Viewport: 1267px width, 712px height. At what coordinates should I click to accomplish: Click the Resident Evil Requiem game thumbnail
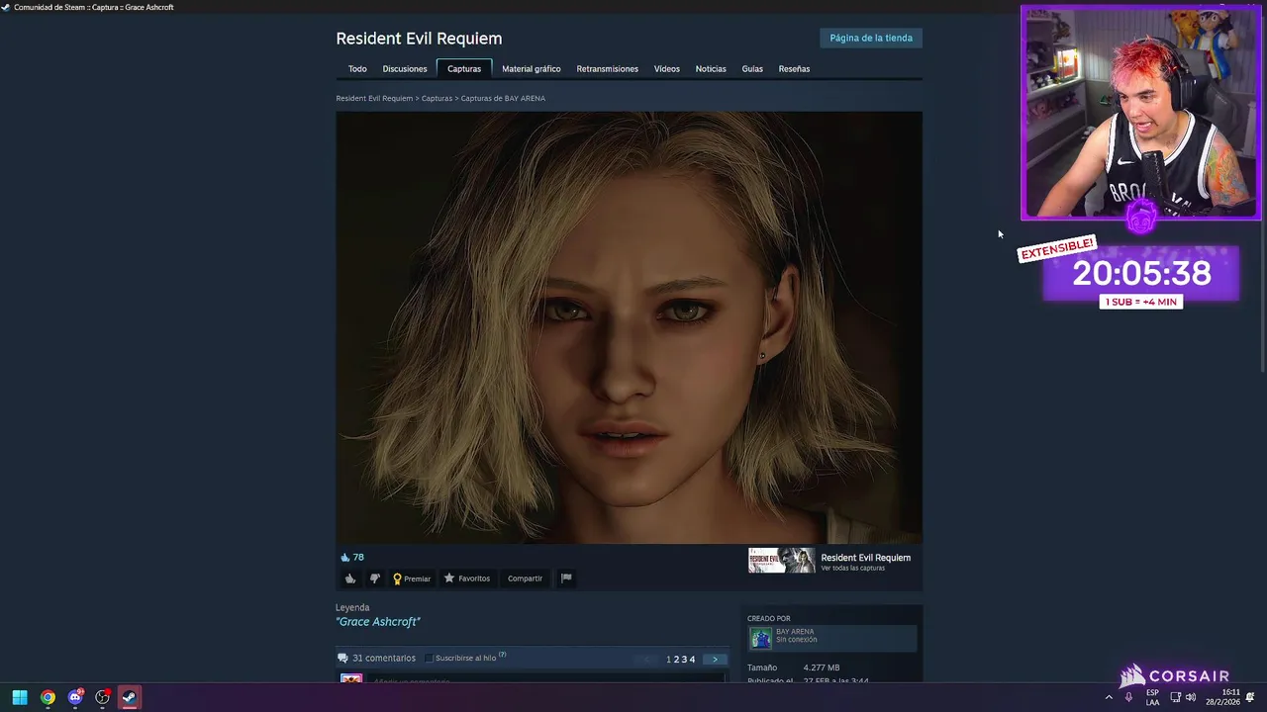[781, 561]
